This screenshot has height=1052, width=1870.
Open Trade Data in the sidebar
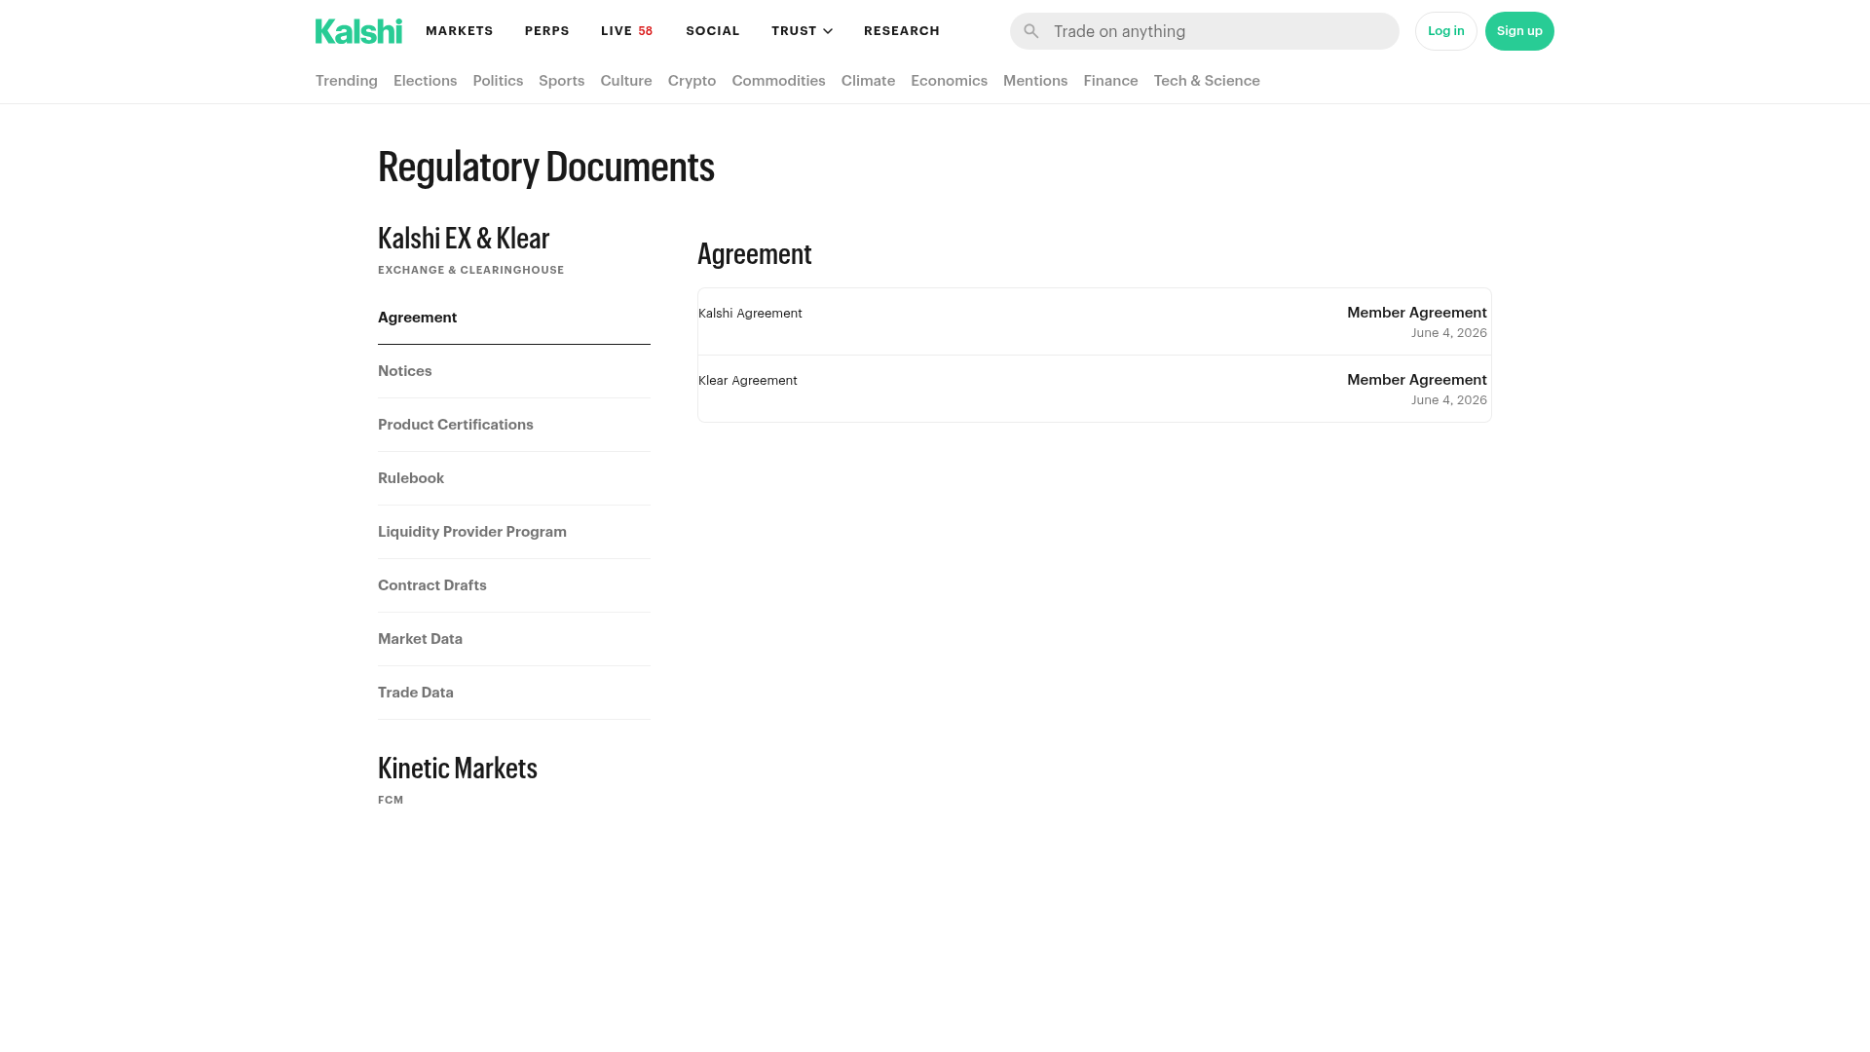click(514, 693)
